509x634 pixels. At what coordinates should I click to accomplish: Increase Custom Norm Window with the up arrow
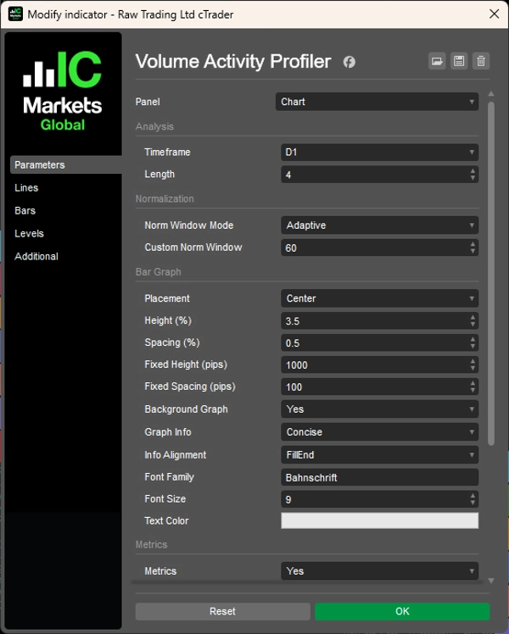coord(473,244)
